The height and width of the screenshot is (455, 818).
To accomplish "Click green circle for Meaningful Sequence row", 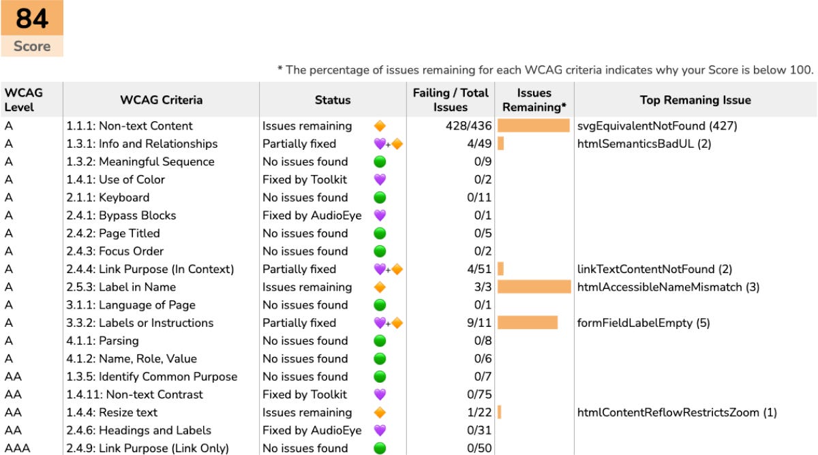I will click(x=380, y=162).
